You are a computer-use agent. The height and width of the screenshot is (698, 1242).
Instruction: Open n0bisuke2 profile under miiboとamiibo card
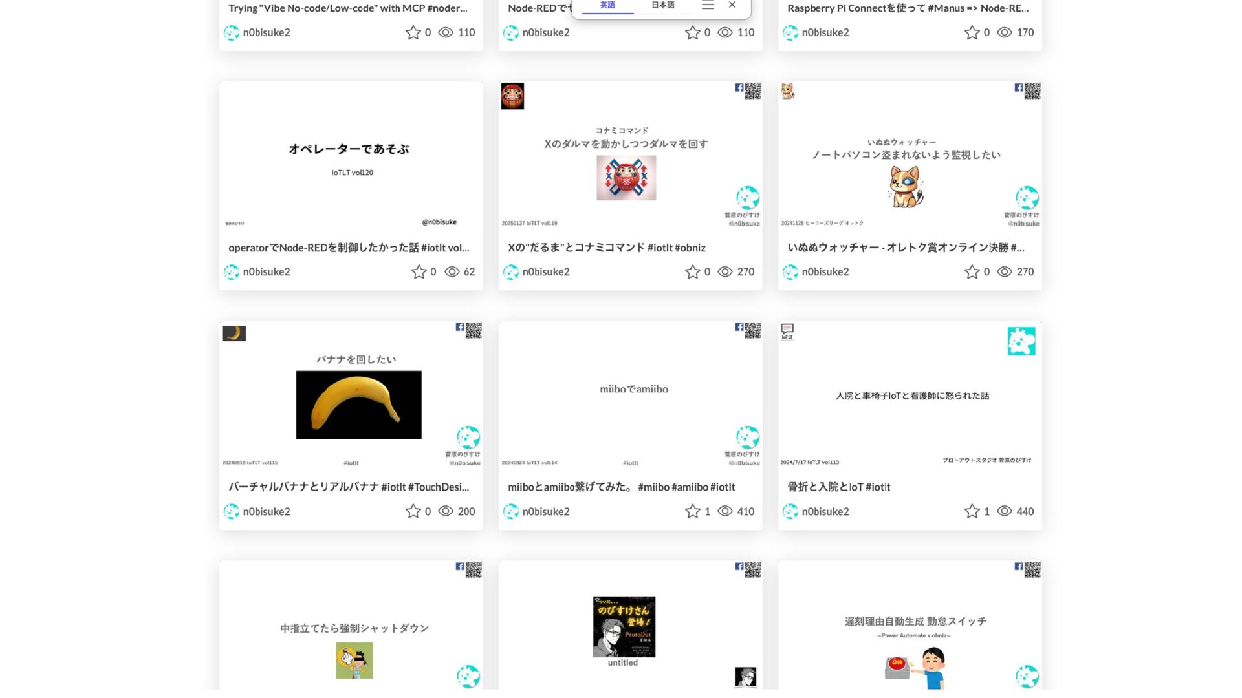(x=545, y=512)
